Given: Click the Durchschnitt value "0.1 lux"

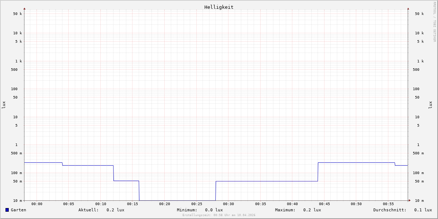Looking at the screenshot, I should [423, 210].
